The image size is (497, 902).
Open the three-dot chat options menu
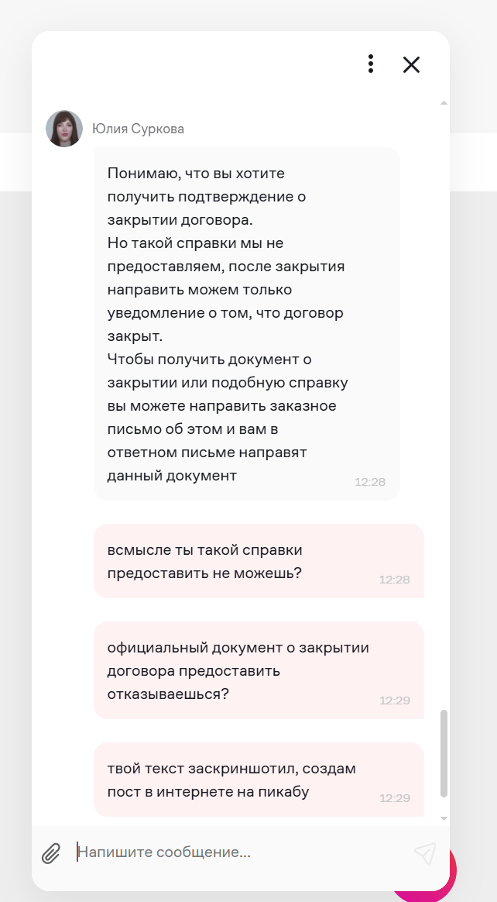tap(371, 64)
